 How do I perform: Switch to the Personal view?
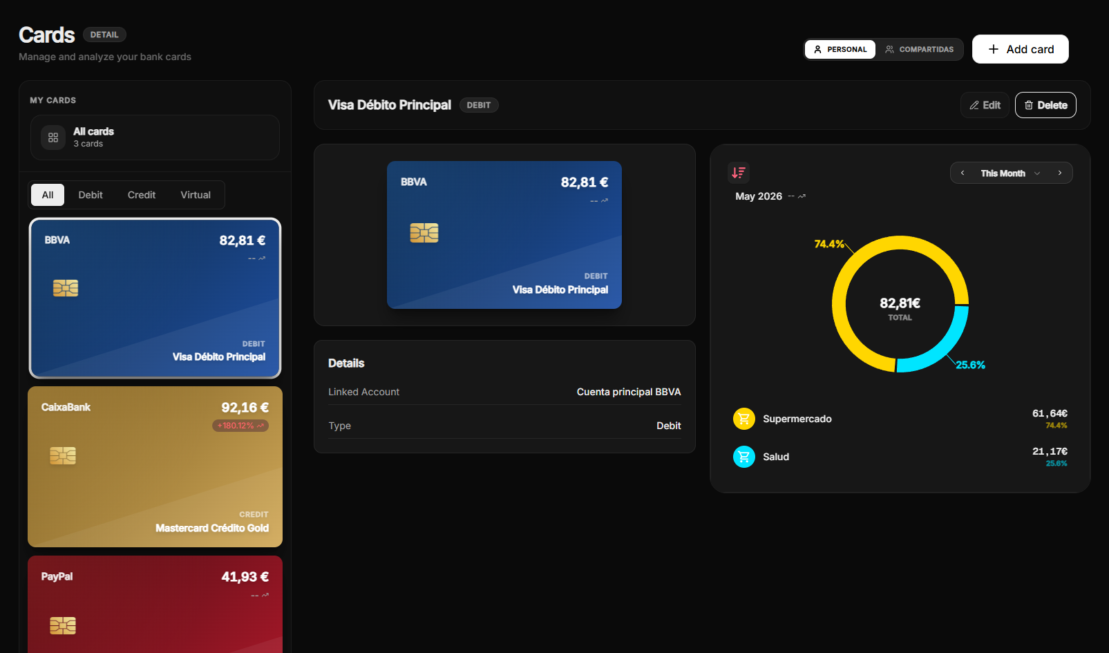click(x=840, y=49)
